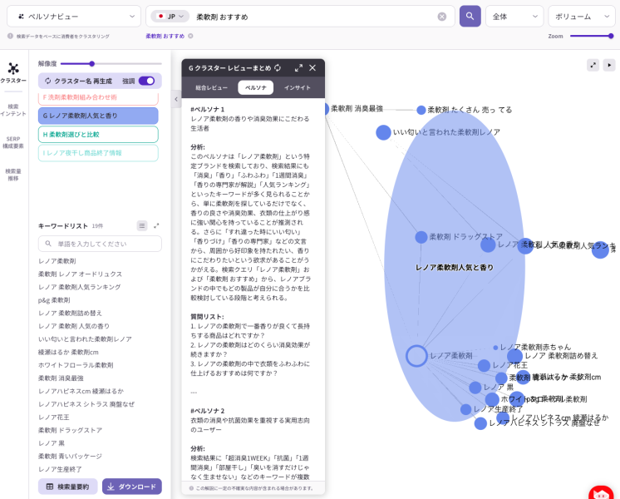Screen dimensions: 620x499
Task: Open the JP country selector
Action: coord(170,16)
